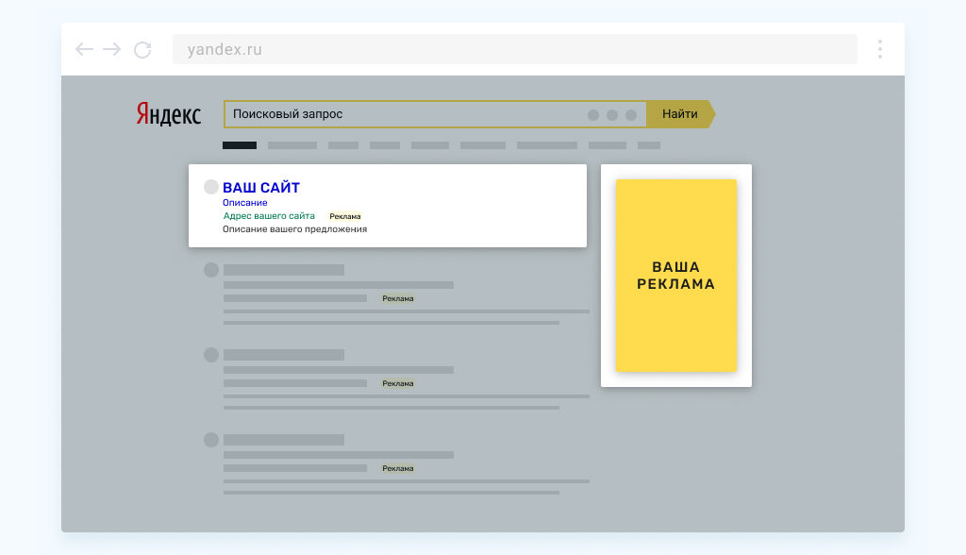Click the first dot icon in search box
966x555 pixels.
coord(593,115)
